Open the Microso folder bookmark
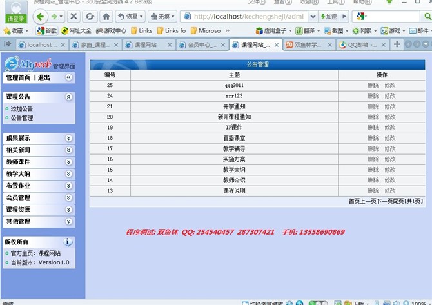Image resolution: width=432 pixels, height=305 pixels. pyautogui.click(x=206, y=30)
